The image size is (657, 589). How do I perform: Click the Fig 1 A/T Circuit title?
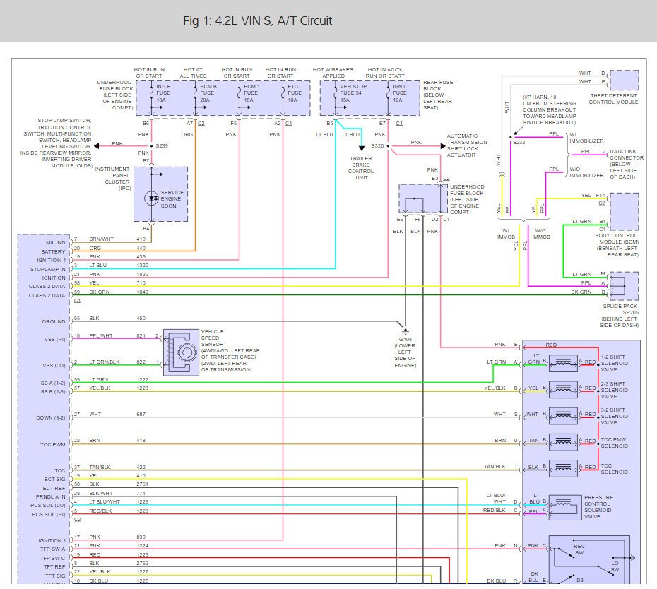[x=257, y=20]
